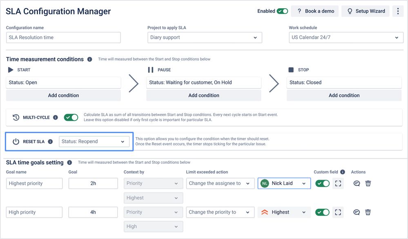Open Context by Priority dropdown for Highest priority goal
Screen dimensions: 408x239
[153, 183]
